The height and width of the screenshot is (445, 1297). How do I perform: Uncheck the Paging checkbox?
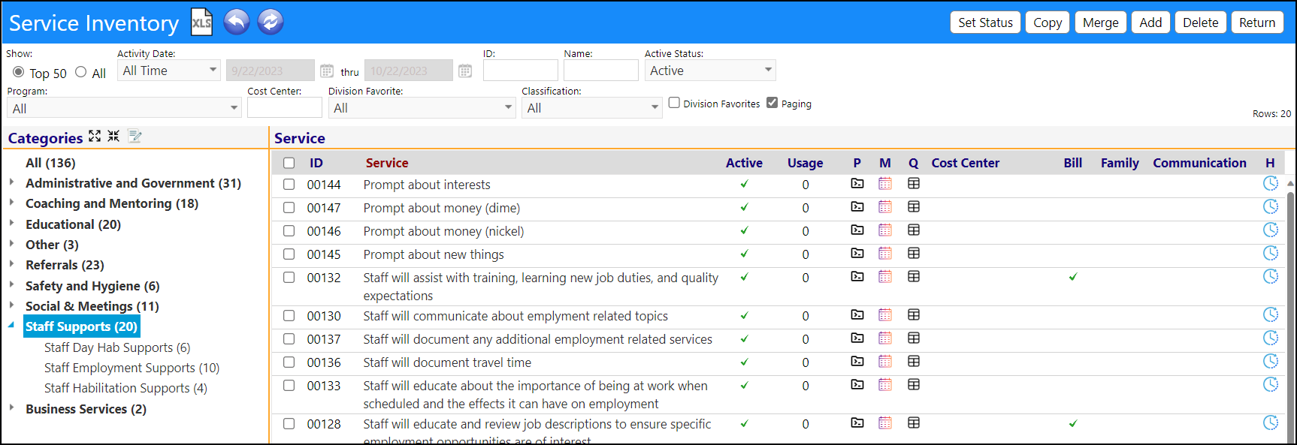(772, 103)
